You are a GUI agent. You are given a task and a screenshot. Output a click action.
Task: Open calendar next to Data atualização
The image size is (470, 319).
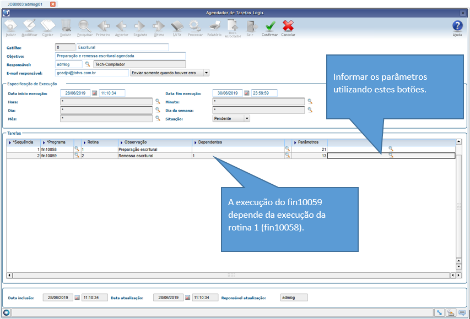point(188,298)
